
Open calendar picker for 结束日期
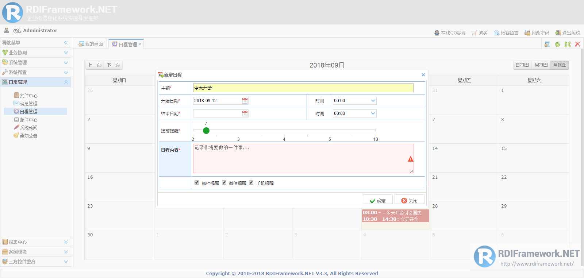click(245, 113)
